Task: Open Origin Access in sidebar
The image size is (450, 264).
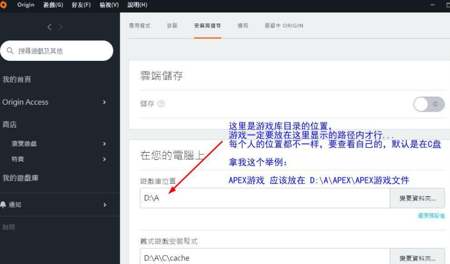Action: tap(25, 102)
